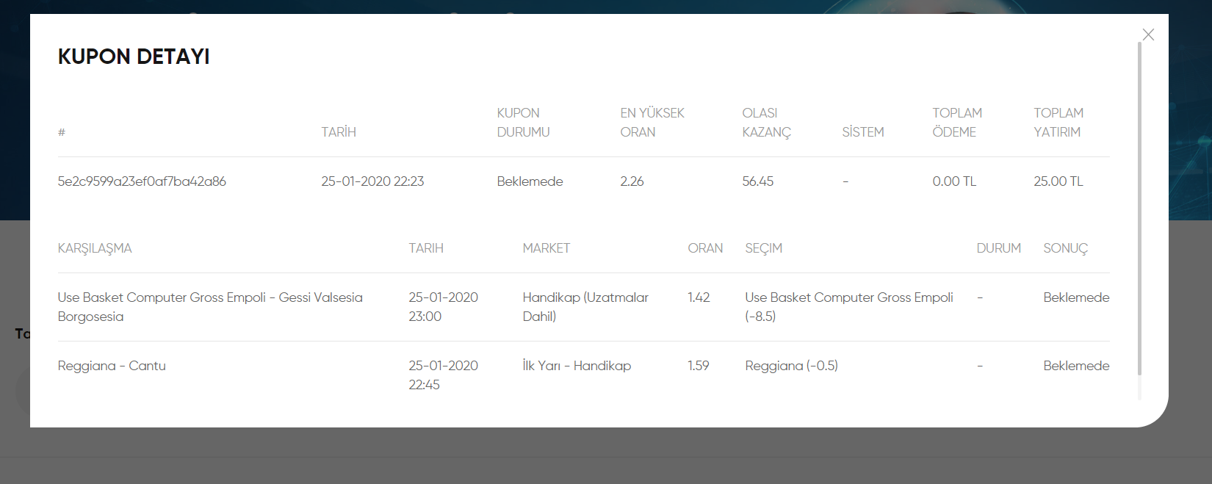
Task: Click odds value 1.42
Action: point(699,297)
